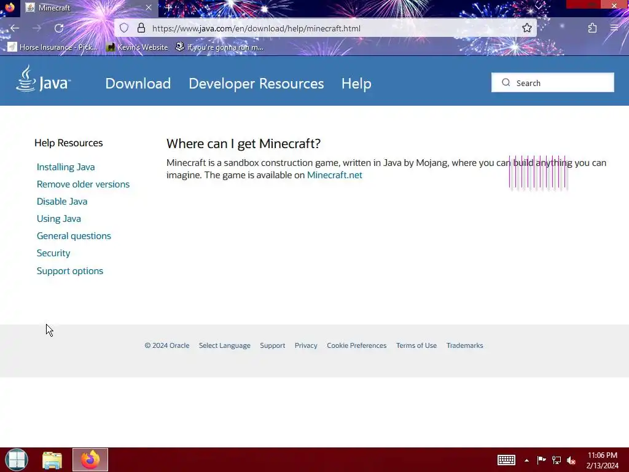Image resolution: width=629 pixels, height=472 pixels.
Task: Open the Privacy footer link
Action: pyautogui.click(x=306, y=345)
